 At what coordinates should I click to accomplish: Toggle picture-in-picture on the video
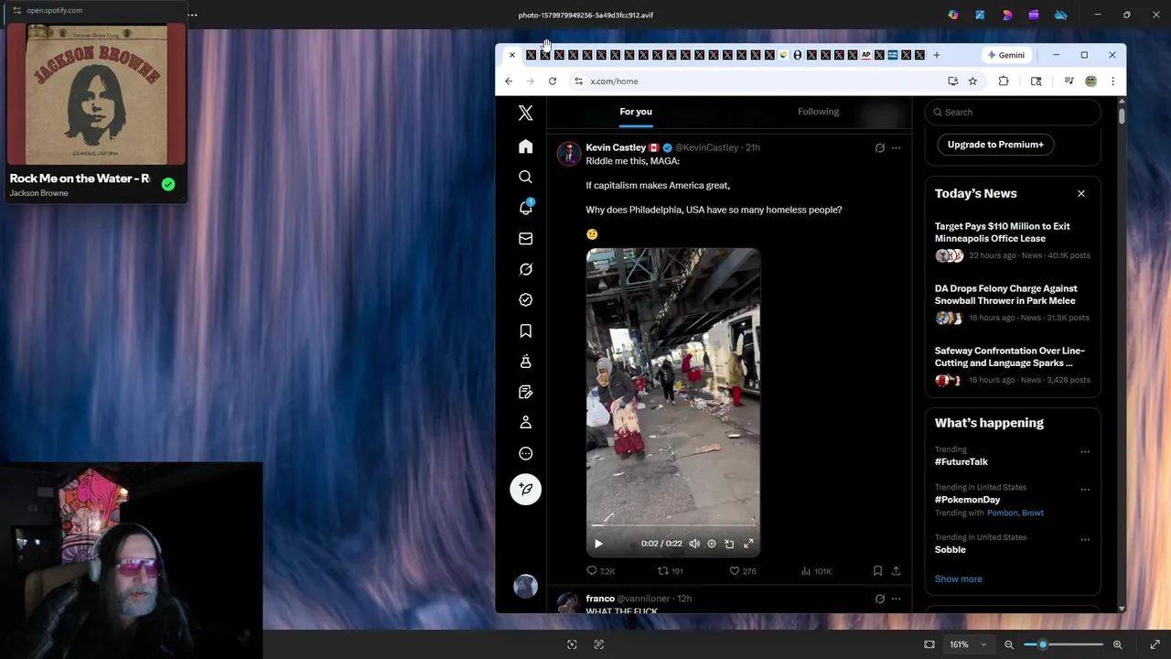(729, 544)
